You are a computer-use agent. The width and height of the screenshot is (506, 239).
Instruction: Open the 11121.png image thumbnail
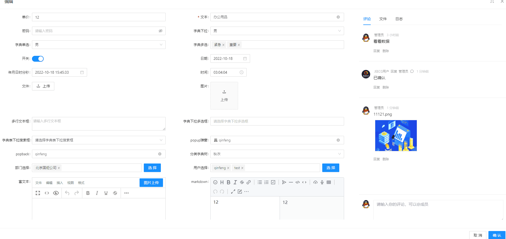point(396,136)
